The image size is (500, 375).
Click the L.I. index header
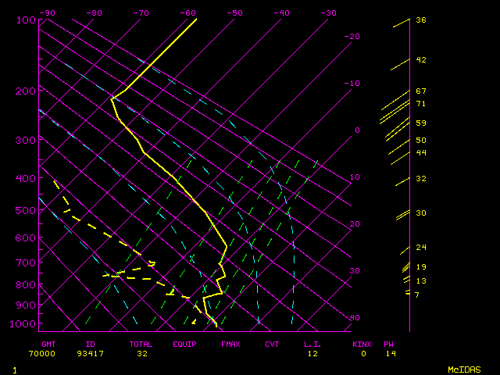click(x=312, y=344)
